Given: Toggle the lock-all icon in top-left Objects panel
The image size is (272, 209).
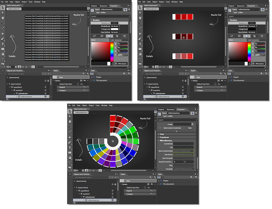Looking at the screenshot, I should [x=48, y=81].
